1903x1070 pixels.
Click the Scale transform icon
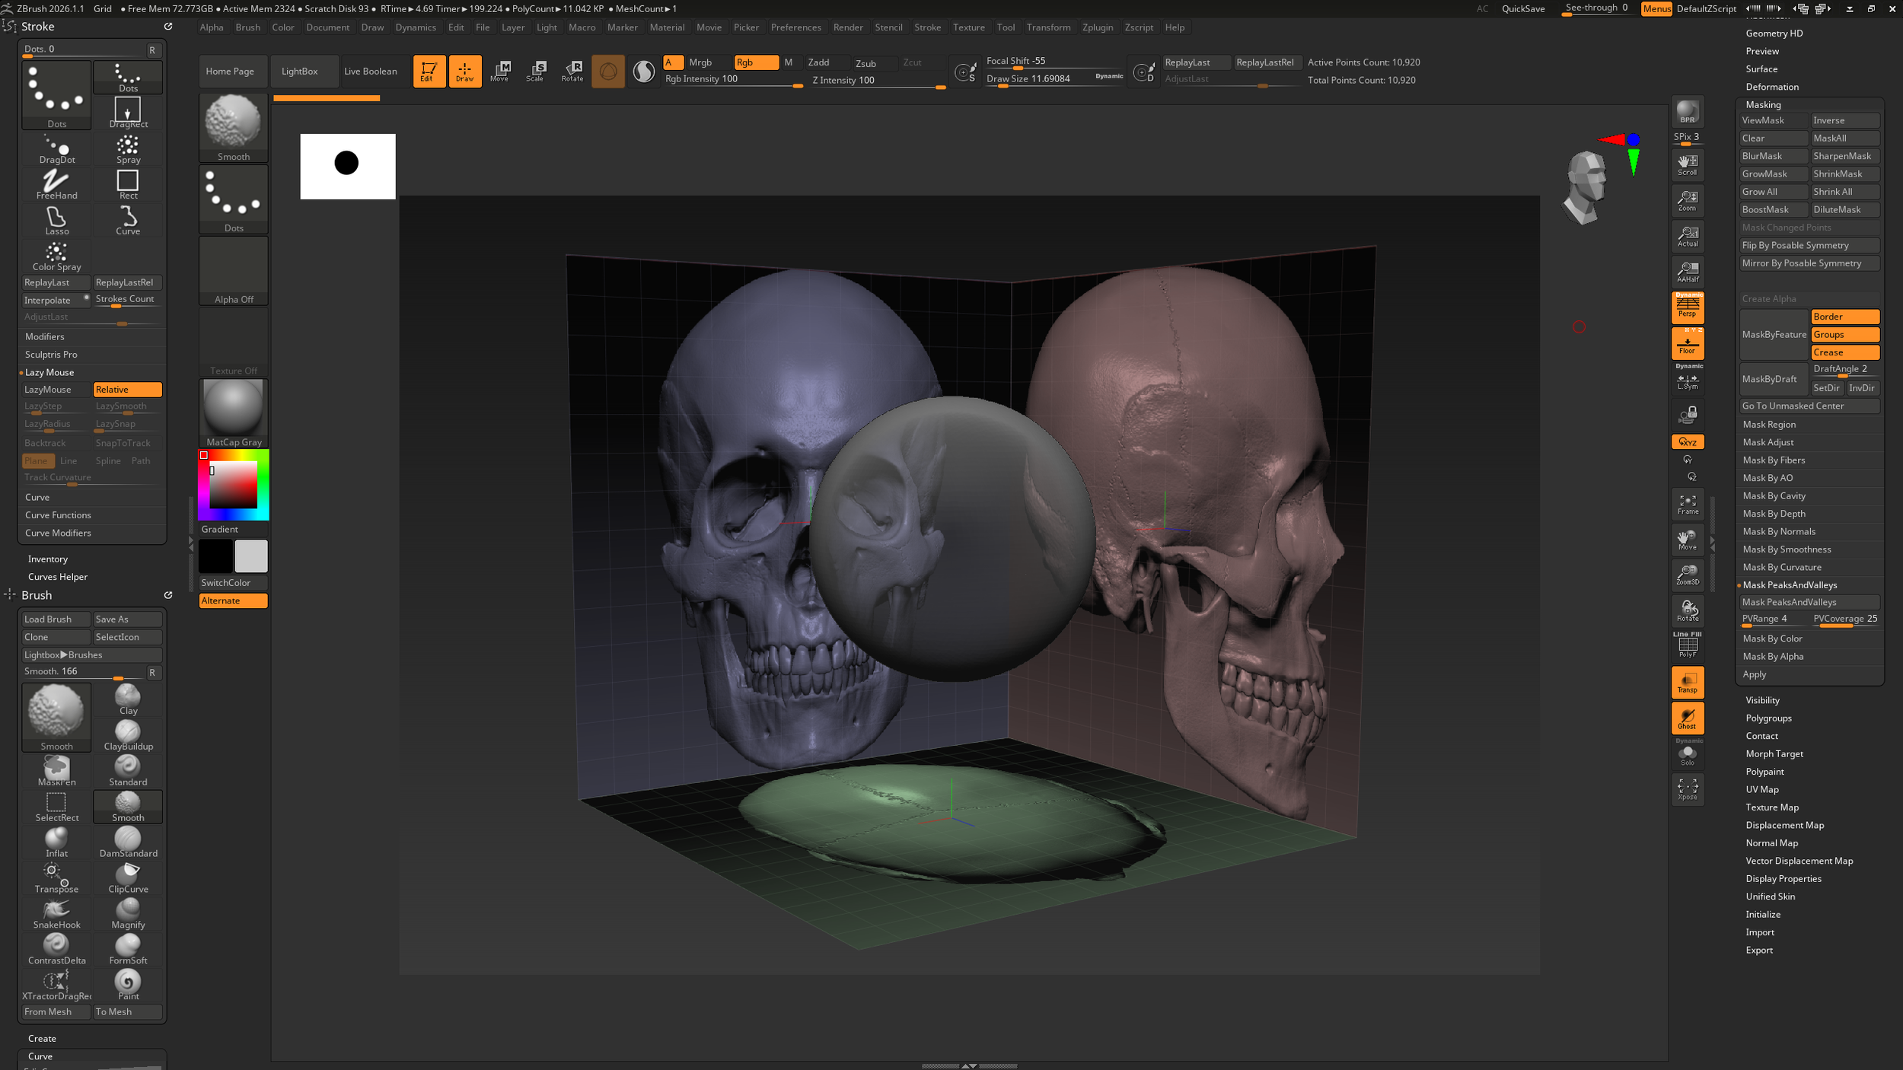coord(536,71)
